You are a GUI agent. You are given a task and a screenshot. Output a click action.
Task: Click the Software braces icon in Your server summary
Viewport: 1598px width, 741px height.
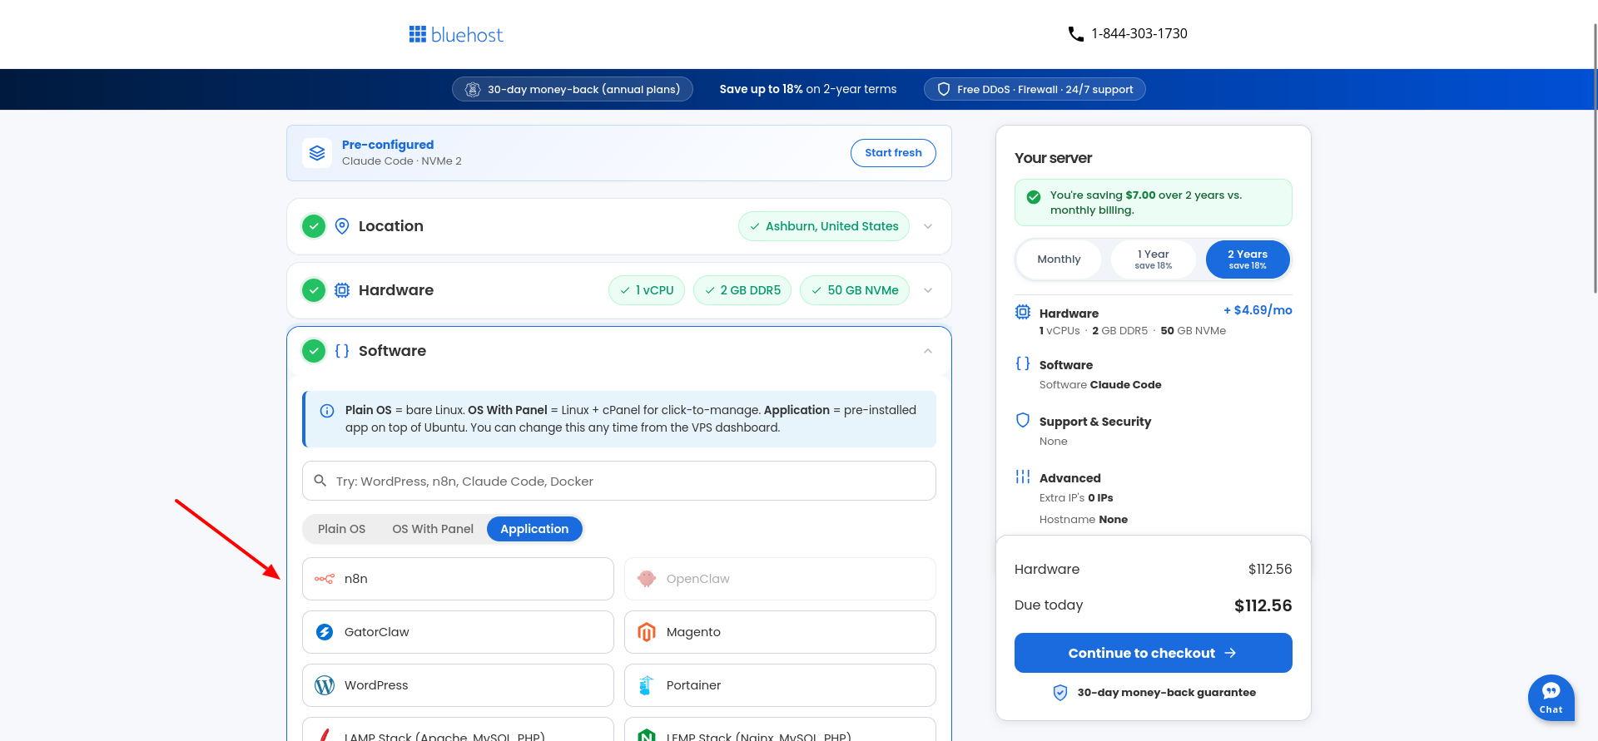pos(1023,363)
